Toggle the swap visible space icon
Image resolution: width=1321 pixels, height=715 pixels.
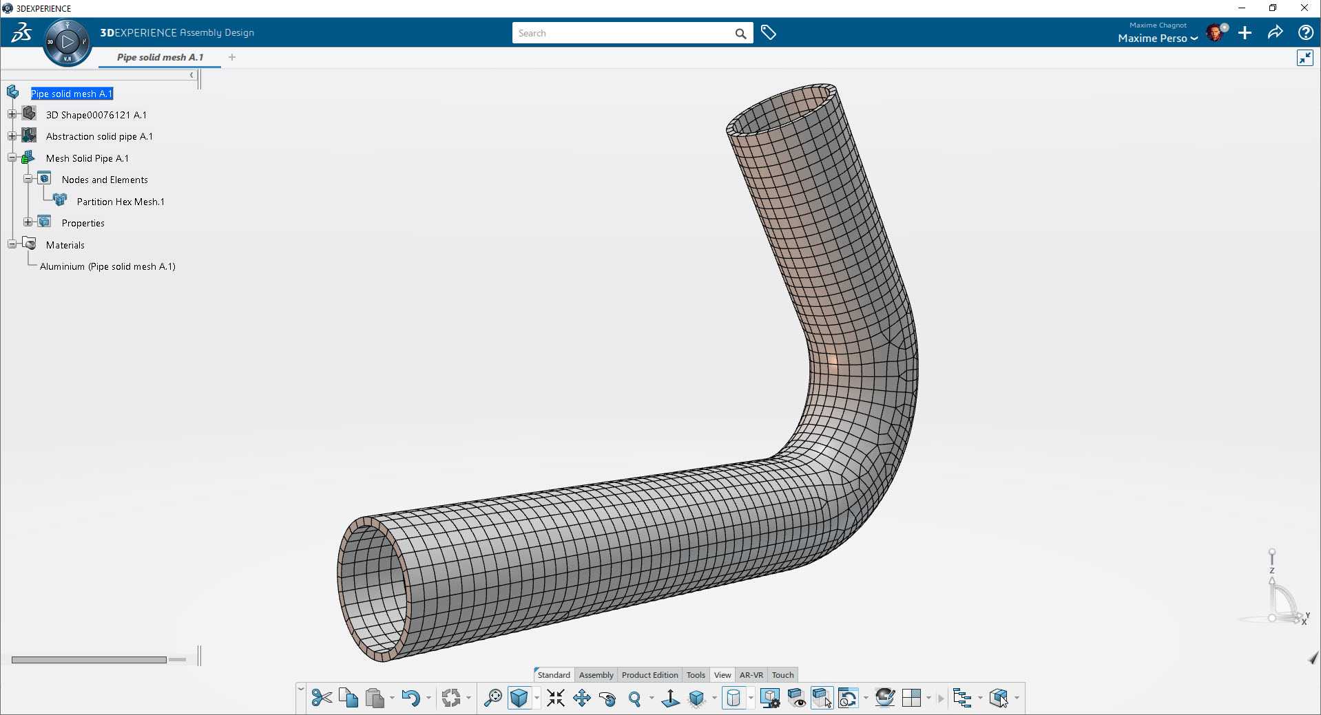[x=822, y=698]
